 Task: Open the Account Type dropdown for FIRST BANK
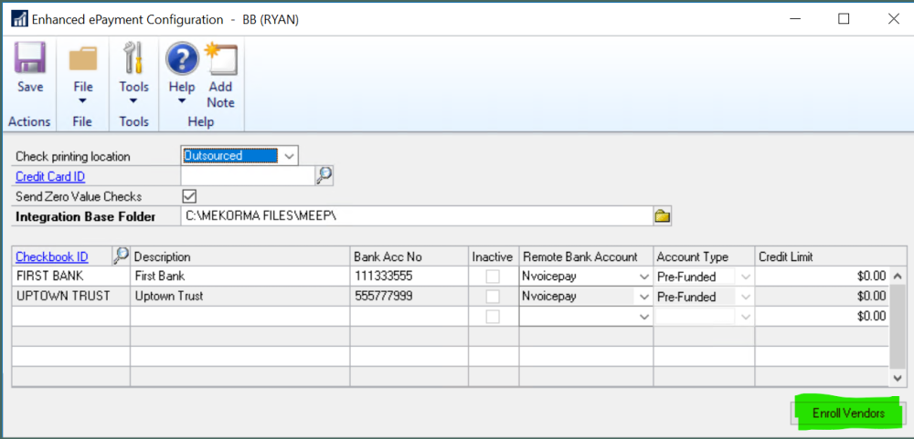pos(745,277)
